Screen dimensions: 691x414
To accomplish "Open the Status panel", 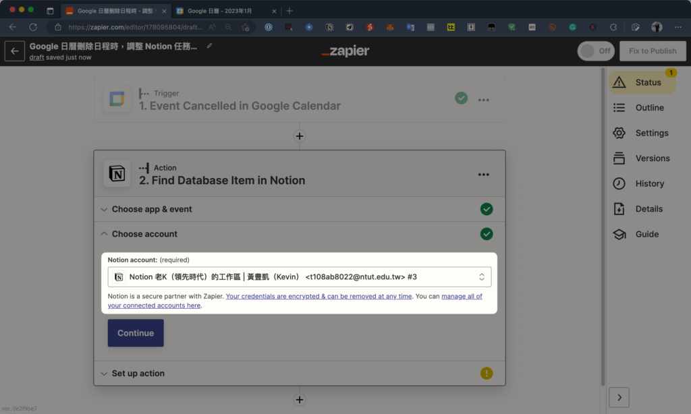I will pyautogui.click(x=642, y=82).
